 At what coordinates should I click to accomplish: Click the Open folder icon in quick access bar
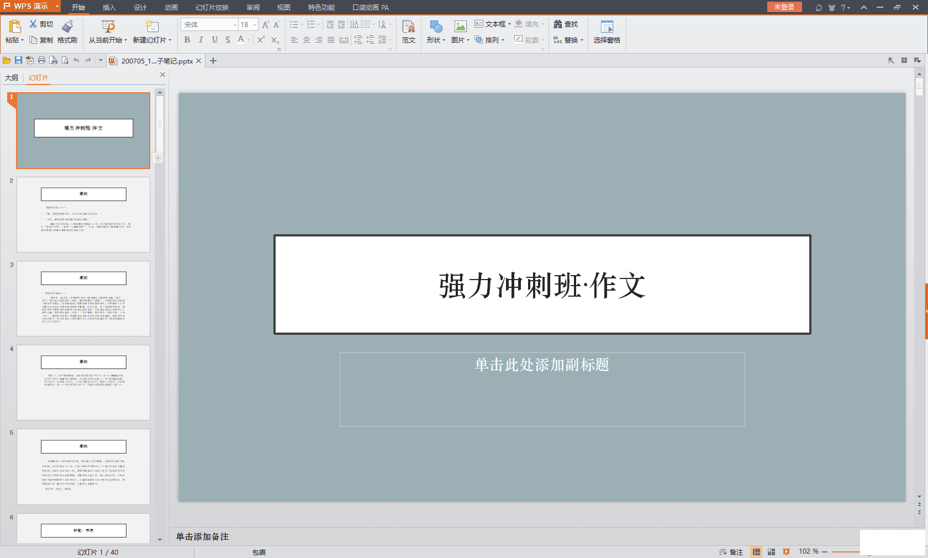[7, 60]
